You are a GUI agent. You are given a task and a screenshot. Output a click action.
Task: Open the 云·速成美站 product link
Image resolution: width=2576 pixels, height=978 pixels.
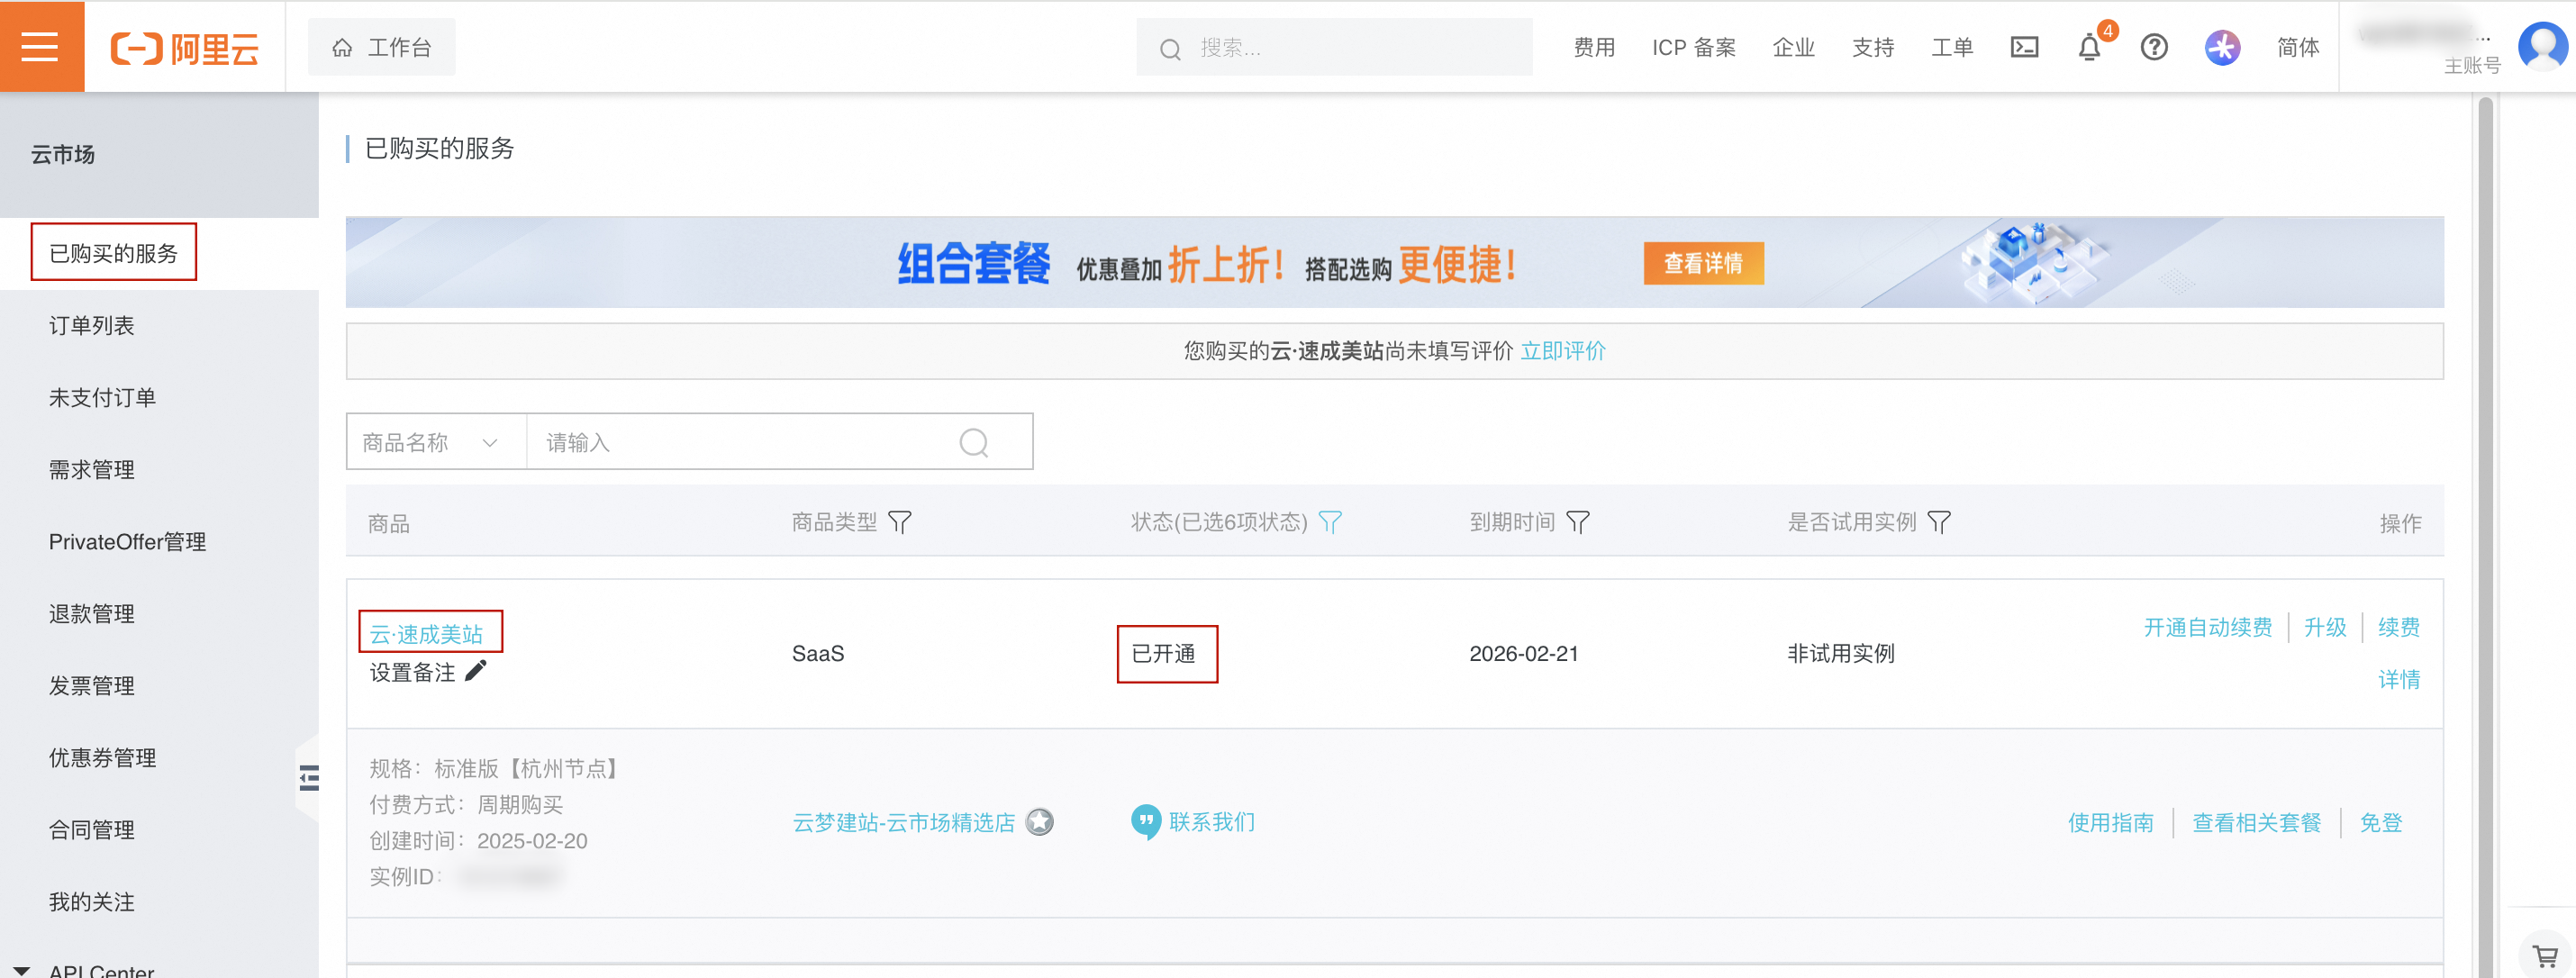point(426,633)
